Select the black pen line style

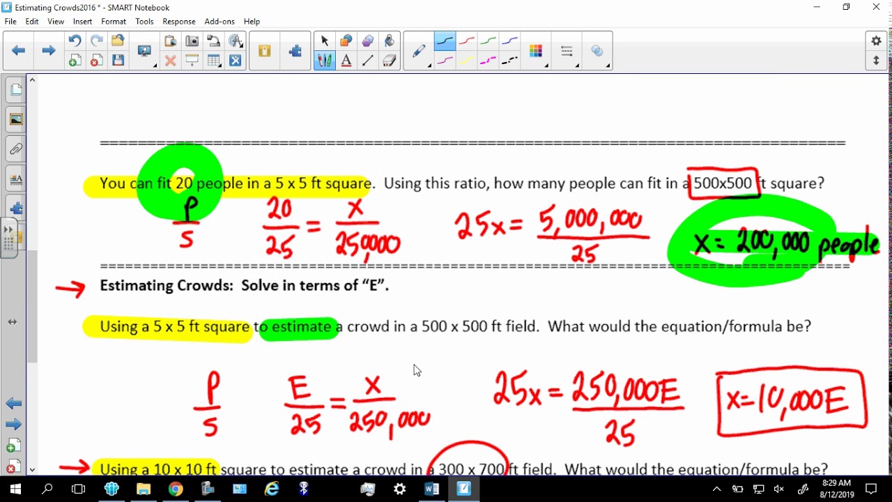pos(445,41)
